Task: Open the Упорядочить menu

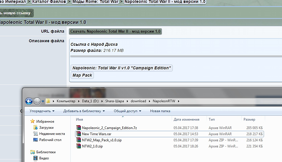Action: pyautogui.click(x=42, y=111)
